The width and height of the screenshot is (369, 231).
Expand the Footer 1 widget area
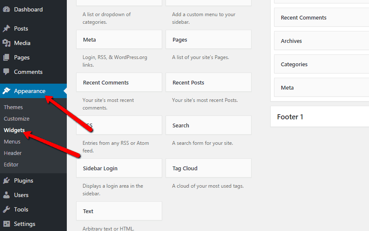pos(320,117)
